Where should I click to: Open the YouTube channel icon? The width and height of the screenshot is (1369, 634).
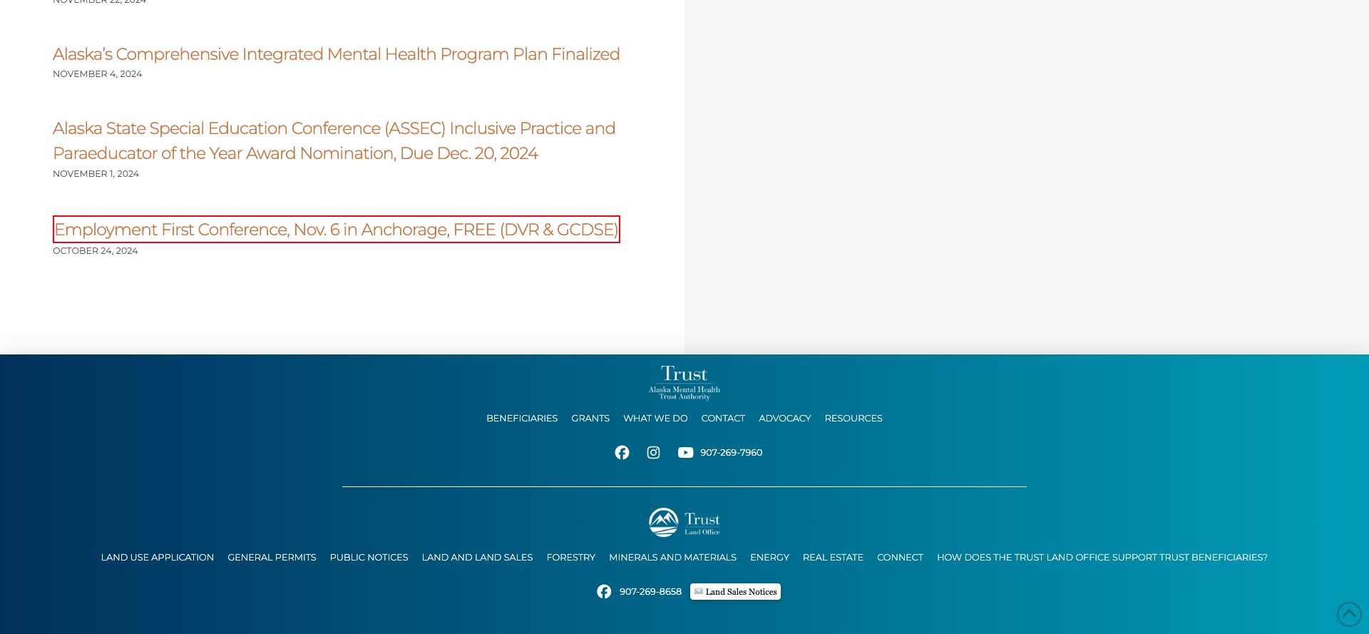click(685, 453)
